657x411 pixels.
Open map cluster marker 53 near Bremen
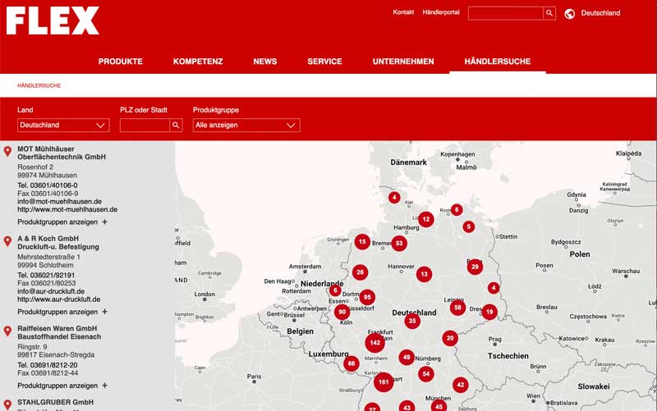pos(399,243)
